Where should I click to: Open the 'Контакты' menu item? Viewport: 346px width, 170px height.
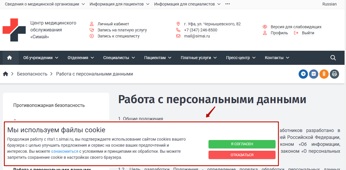tap(277, 58)
